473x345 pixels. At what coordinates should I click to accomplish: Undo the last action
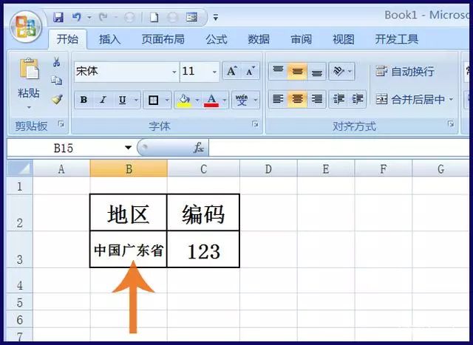point(77,17)
